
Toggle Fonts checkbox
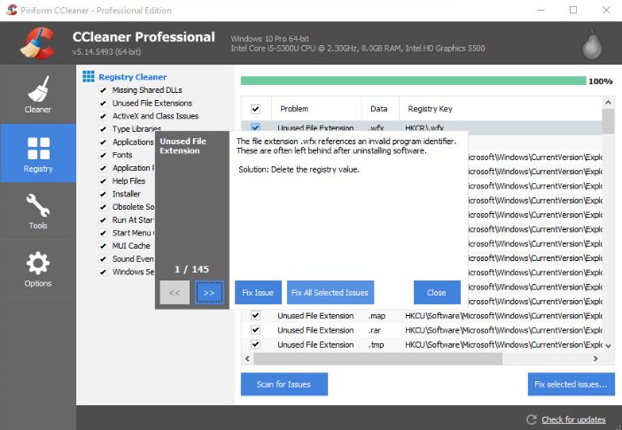[103, 155]
